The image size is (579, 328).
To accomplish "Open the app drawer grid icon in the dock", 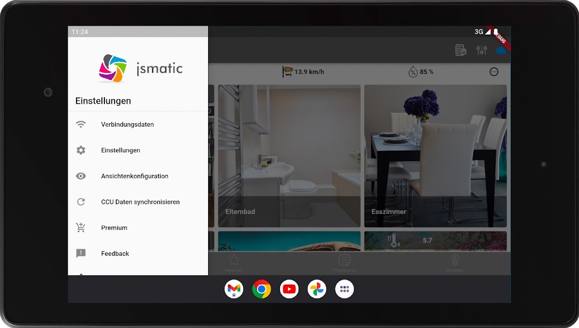I will 344,289.
